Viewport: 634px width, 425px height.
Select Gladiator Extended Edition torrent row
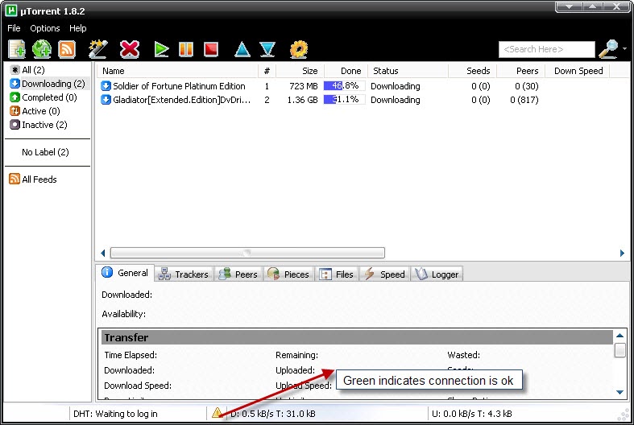182,100
